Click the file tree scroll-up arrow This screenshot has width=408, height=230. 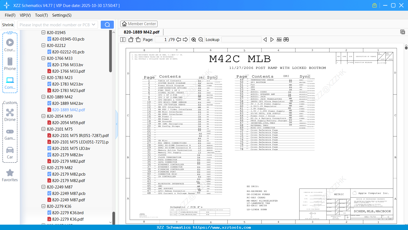tap(114, 32)
